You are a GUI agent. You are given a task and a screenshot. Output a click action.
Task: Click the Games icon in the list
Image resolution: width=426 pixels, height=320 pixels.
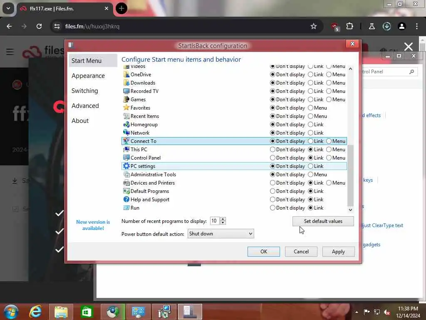pos(126,99)
